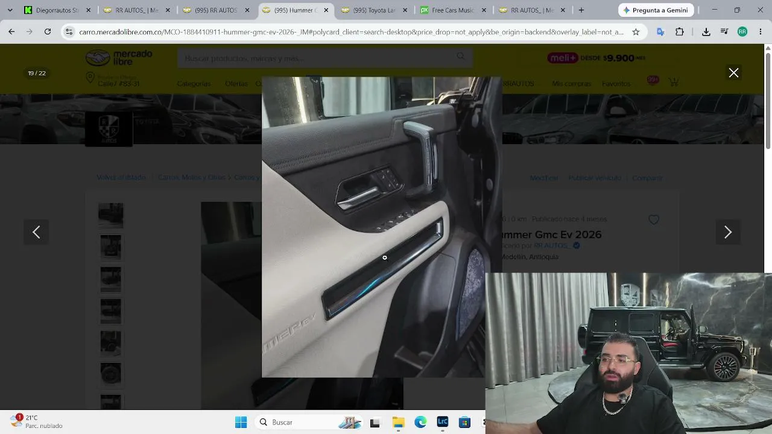Show browser downloads
This screenshot has height=434, width=772.
coord(706,32)
